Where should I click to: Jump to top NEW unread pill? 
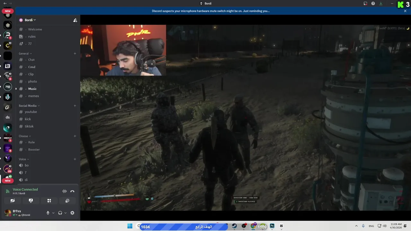click(8, 11)
